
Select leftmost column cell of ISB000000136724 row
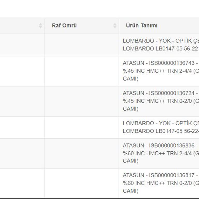pyautogui.click(x=22, y=101)
